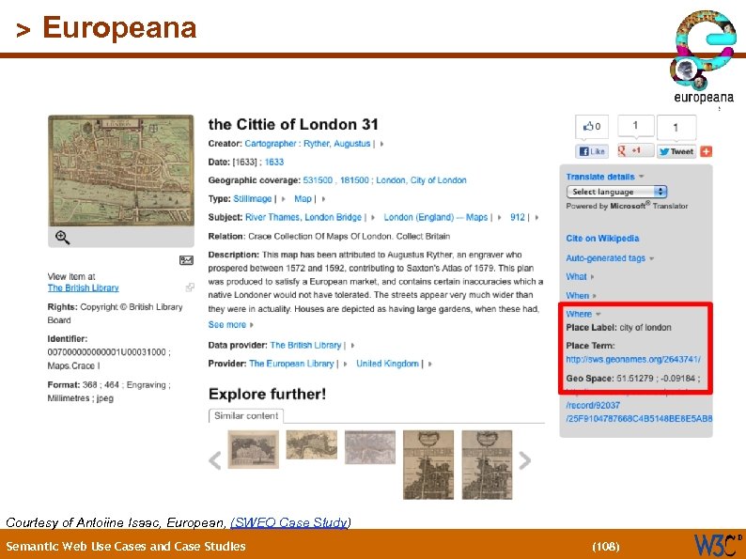The image size is (746, 559).
Task: Click the image-view icon below the map
Action: click(x=186, y=259)
